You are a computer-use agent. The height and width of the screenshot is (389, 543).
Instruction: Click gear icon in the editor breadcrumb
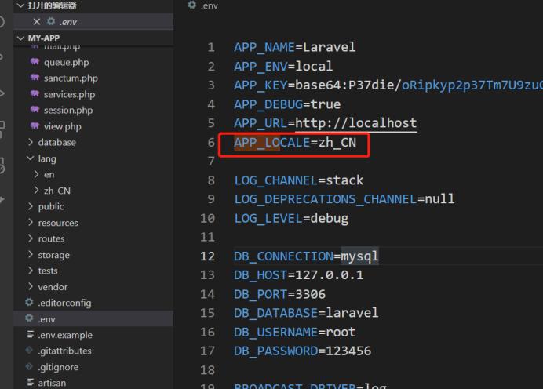(191, 5)
